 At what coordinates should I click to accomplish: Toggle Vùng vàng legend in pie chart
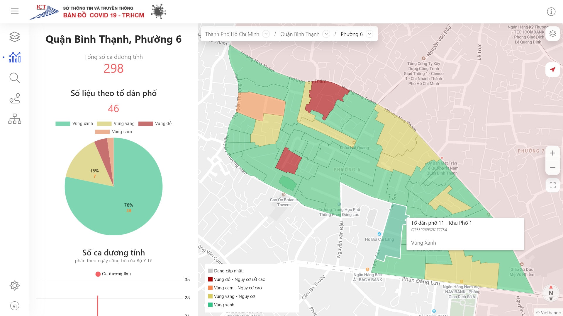[116, 123]
